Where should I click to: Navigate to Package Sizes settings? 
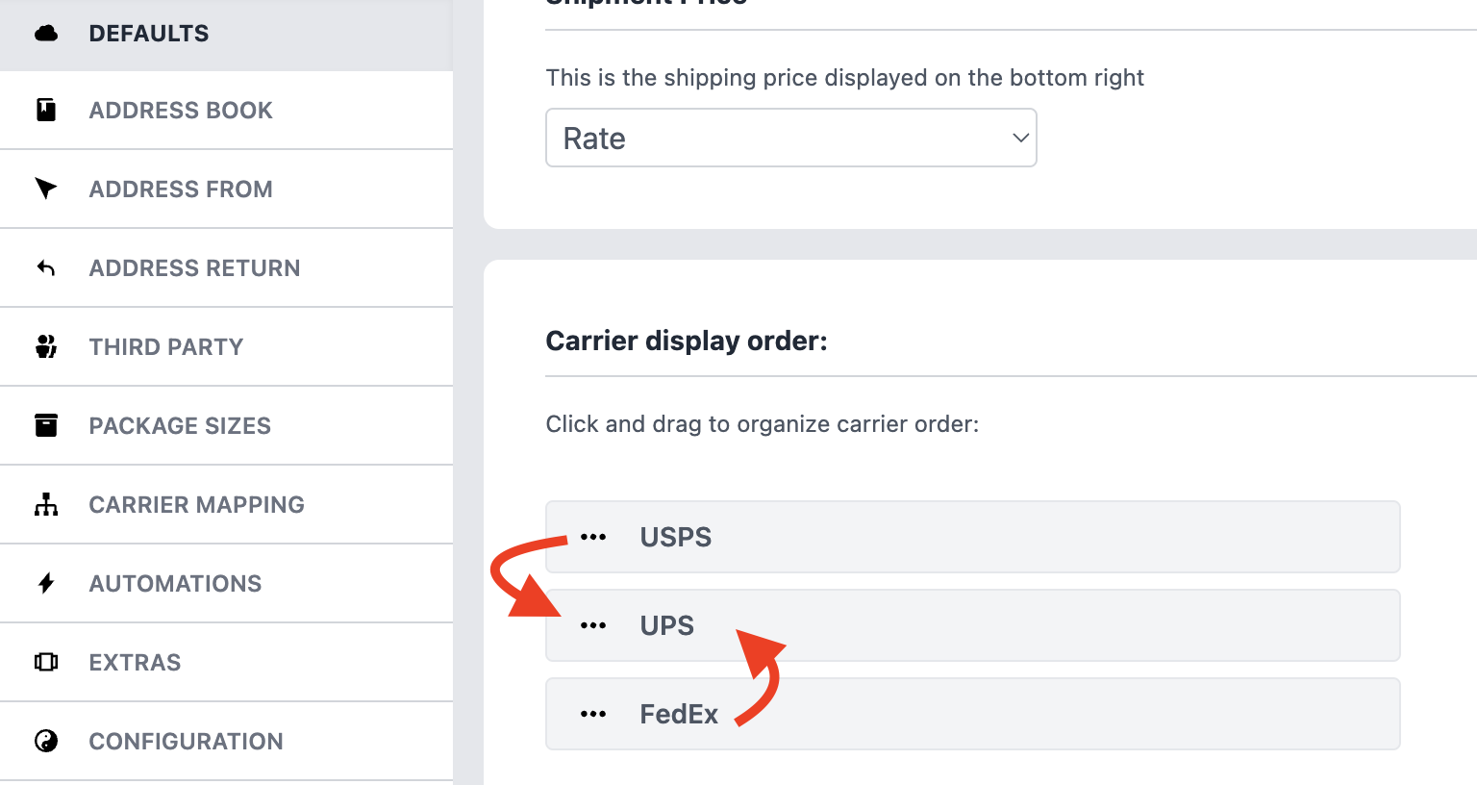coord(180,426)
